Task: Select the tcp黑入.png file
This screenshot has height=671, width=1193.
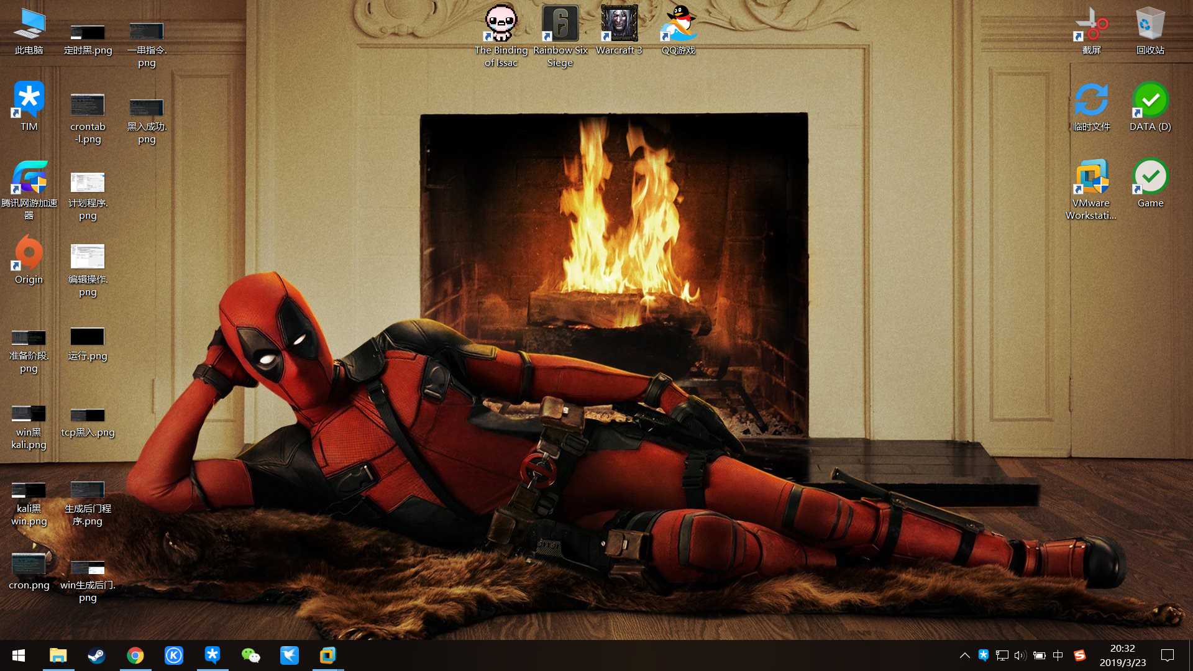Action: [88, 422]
